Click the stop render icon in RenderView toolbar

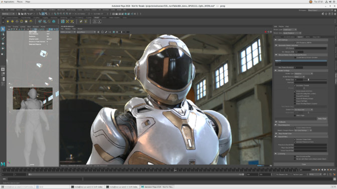(98, 32)
